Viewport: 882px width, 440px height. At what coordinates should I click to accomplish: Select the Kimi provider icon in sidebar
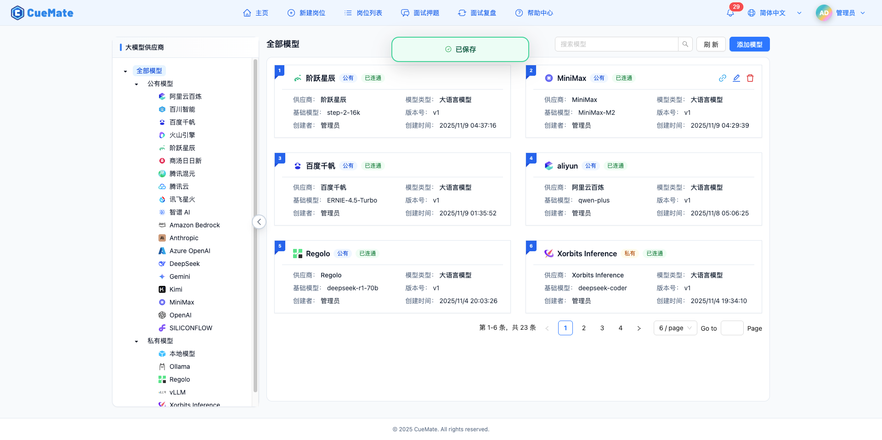pyautogui.click(x=162, y=289)
